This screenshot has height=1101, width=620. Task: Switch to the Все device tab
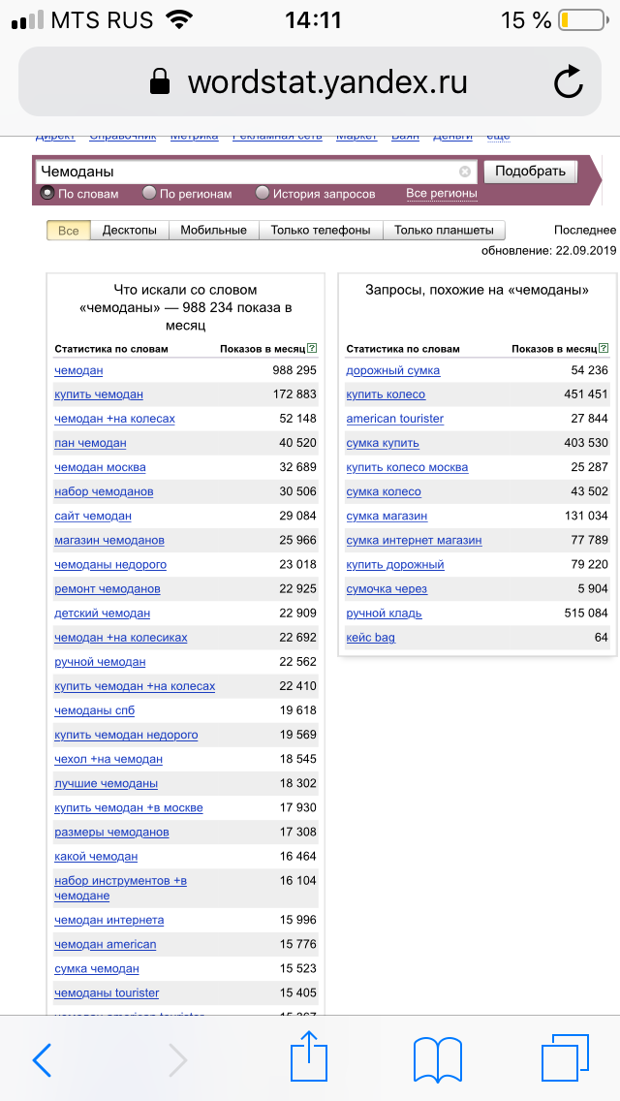pyautogui.click(x=69, y=231)
